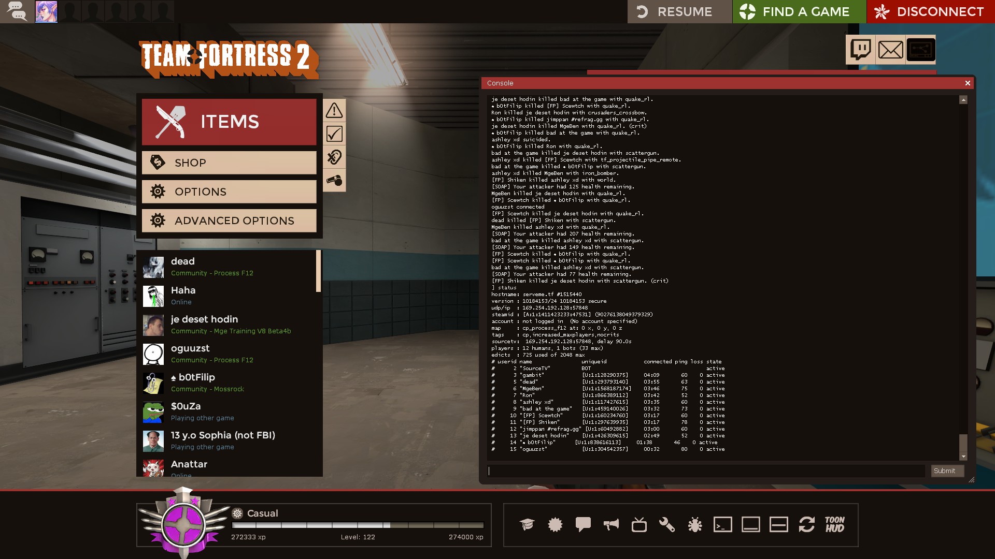Click the console Submit button

[x=947, y=471]
